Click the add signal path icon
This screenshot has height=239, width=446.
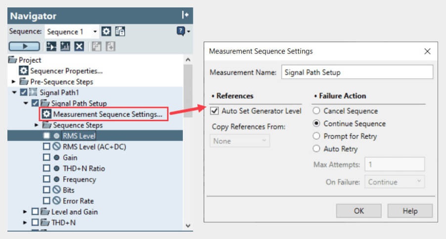pos(51,46)
